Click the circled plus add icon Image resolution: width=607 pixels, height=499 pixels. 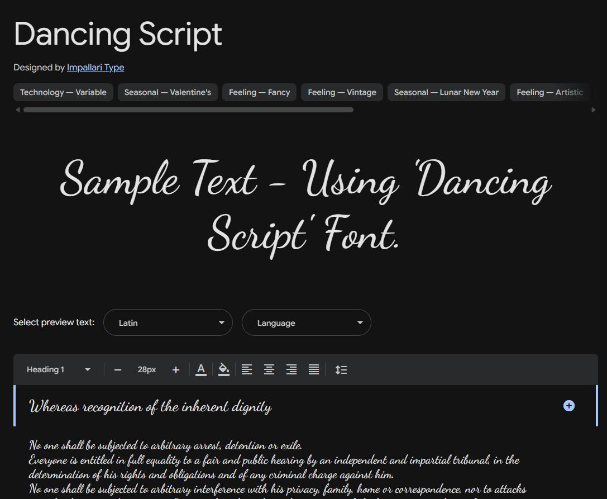click(568, 406)
